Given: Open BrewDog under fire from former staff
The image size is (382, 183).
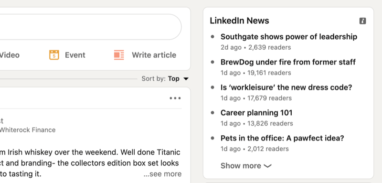Looking at the screenshot, I should tap(288, 62).
